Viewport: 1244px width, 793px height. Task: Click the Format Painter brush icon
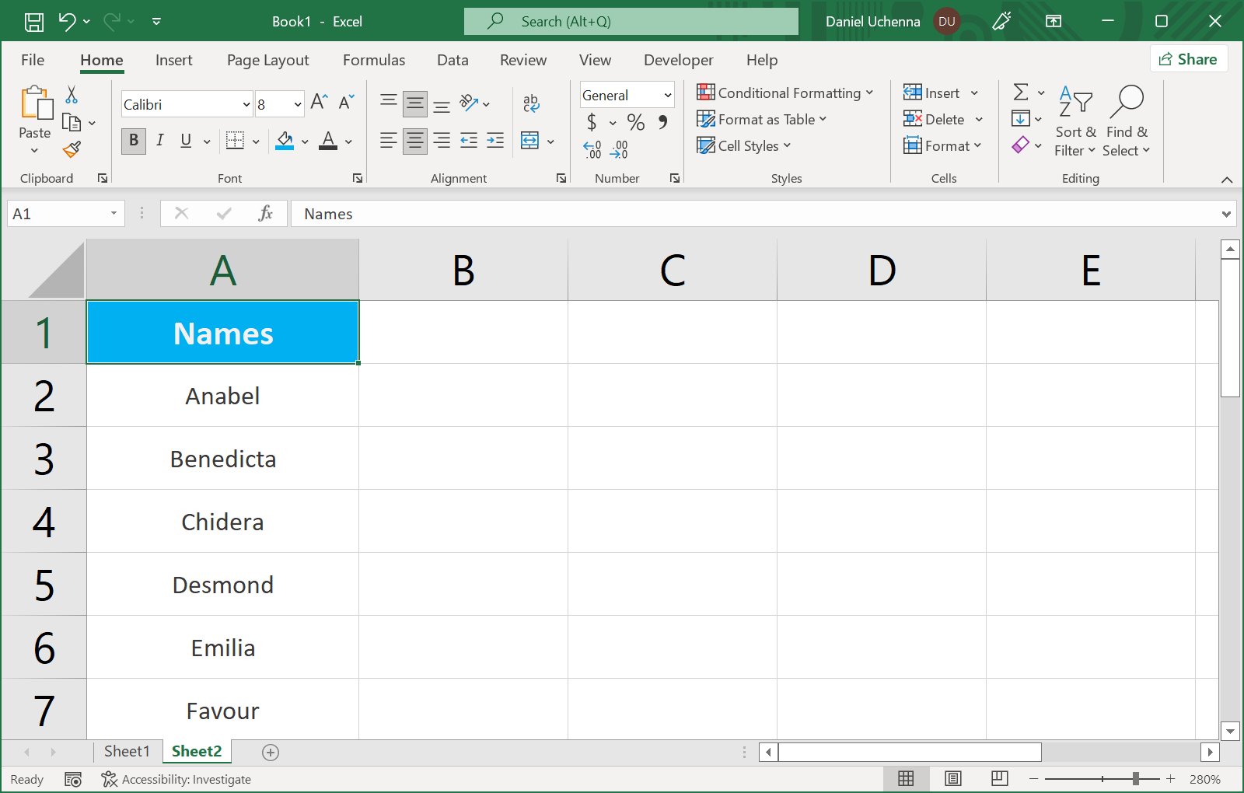[72, 149]
